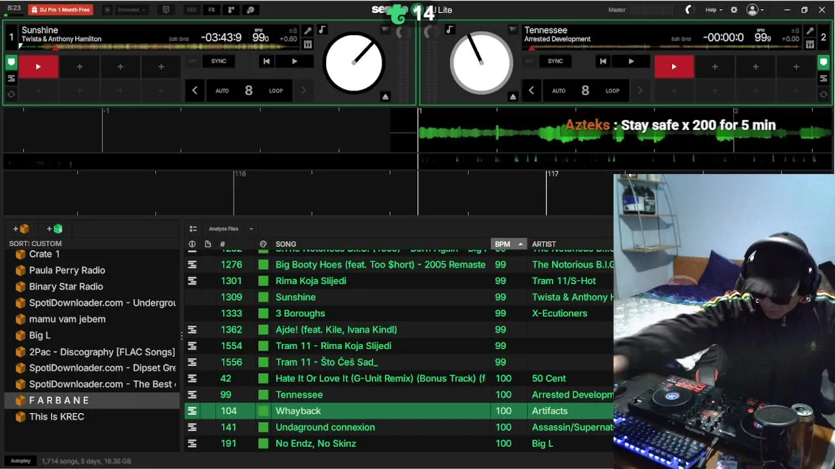This screenshot has height=469, width=835.
Task: Jump to previous track start on deck 1
Action: coord(266,61)
